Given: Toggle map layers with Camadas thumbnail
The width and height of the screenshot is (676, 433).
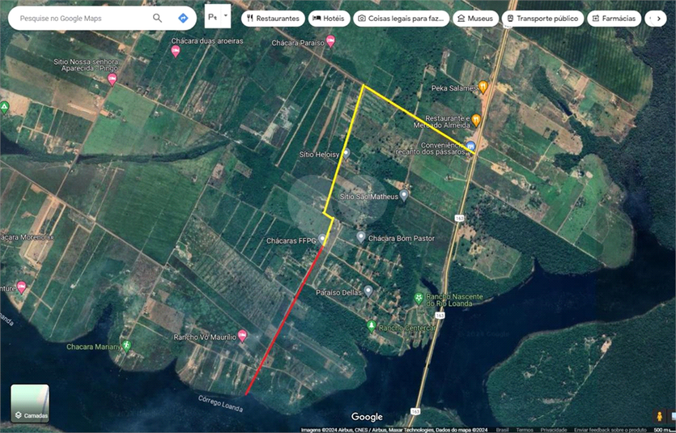Looking at the screenshot, I should 30,403.
